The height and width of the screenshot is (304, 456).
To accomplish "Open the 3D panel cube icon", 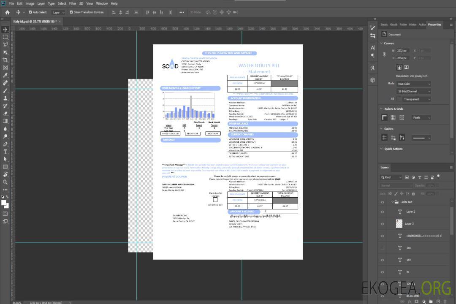I will tap(373, 80).
